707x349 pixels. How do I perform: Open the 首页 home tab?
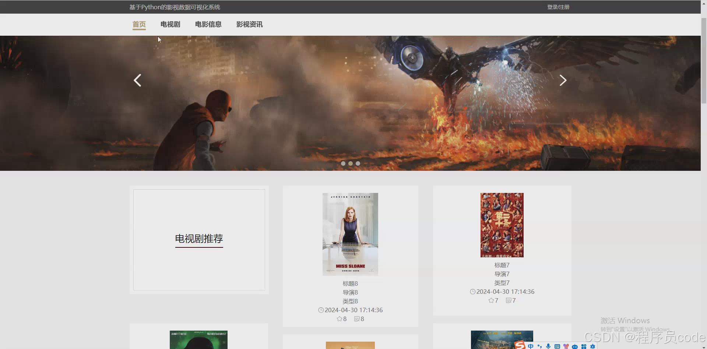pos(139,24)
